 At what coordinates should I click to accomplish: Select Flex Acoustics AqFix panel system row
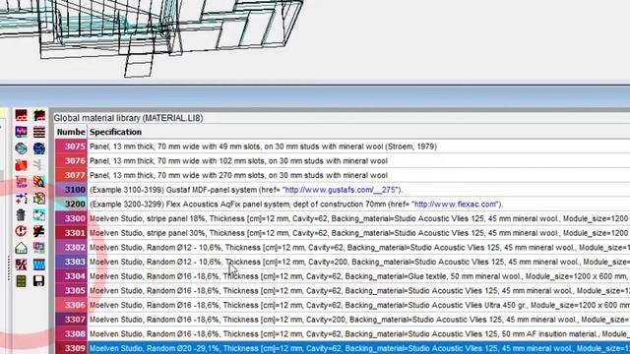pyautogui.click(x=343, y=205)
